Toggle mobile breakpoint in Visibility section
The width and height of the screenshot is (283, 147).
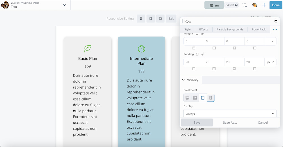tap(211, 98)
